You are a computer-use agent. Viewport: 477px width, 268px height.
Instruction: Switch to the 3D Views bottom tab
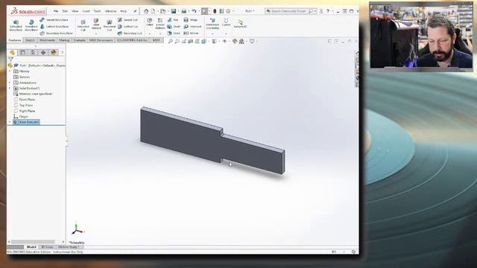tap(47, 247)
